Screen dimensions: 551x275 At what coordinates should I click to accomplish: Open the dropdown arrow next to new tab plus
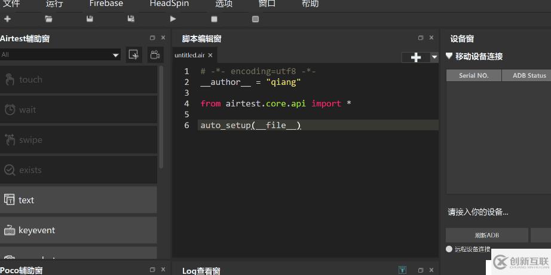[x=434, y=57]
